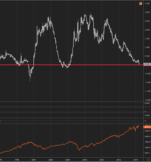The width and height of the screenshot is (151, 162).
Task: Click the 3.000 price axis label
Action: click(x=147, y=12)
